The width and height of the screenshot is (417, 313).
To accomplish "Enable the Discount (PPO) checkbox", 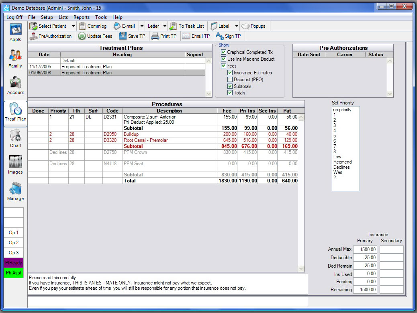I will coord(230,80).
